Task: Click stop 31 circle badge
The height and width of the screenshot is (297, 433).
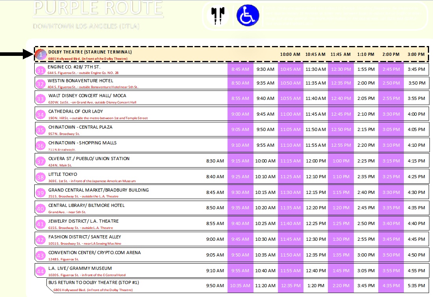Action: point(41,70)
